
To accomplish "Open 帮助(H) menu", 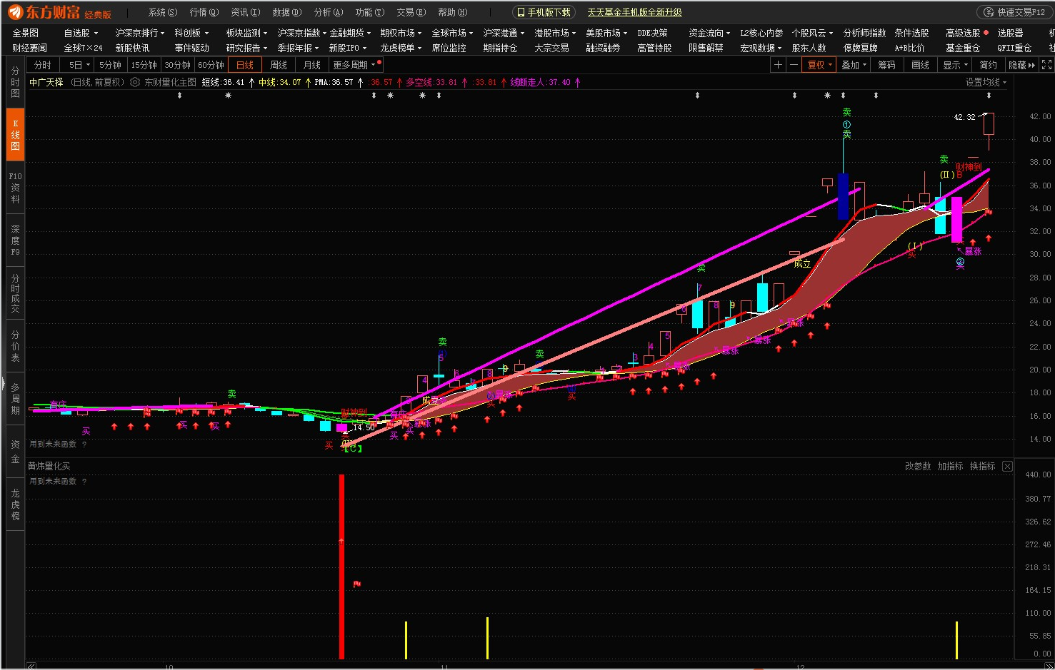I will pyautogui.click(x=452, y=12).
